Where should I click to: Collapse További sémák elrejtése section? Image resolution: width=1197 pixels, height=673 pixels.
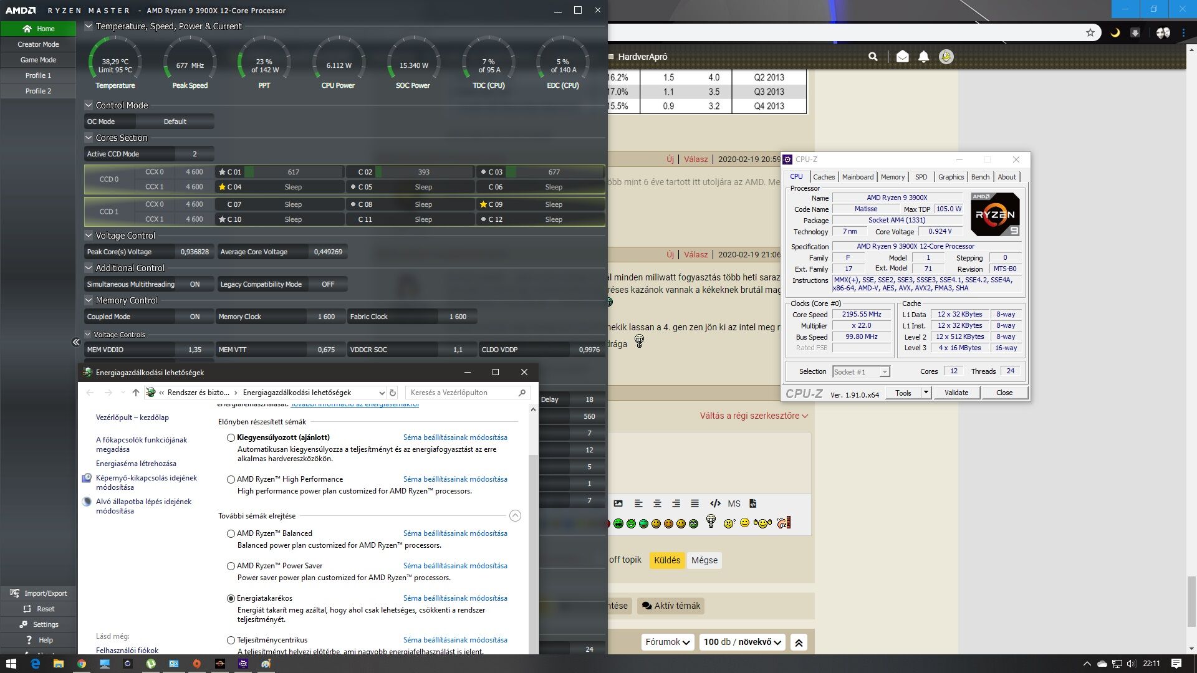point(515,516)
